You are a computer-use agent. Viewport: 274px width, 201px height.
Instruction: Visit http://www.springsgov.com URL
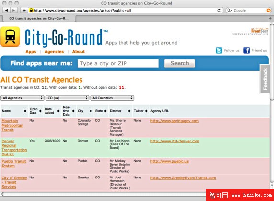(x=174, y=121)
